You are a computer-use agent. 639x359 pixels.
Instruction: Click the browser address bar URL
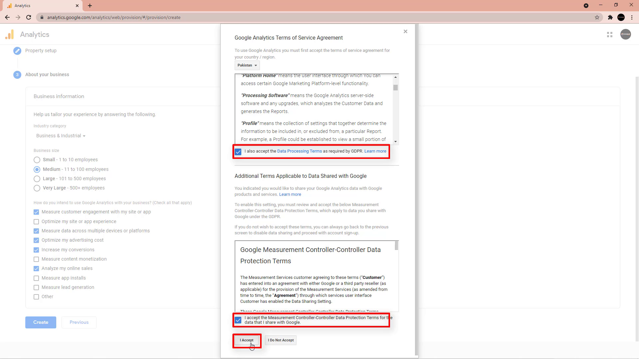[114, 17]
